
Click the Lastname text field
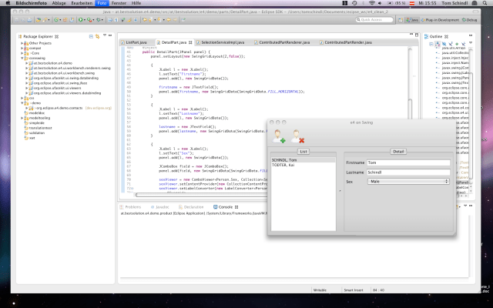click(x=407, y=172)
